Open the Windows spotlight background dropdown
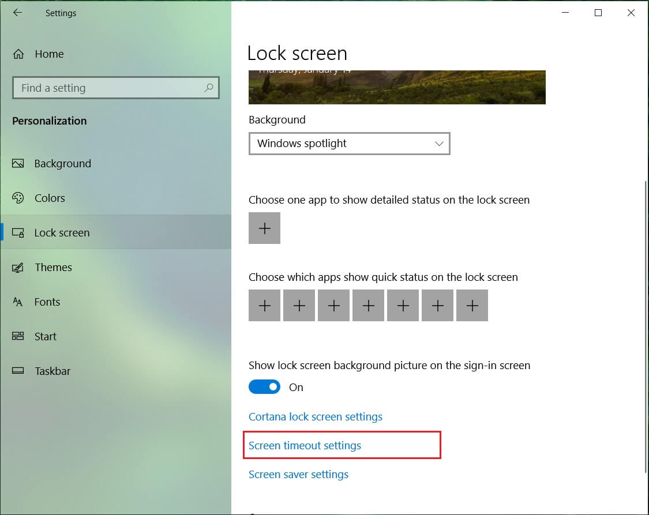The width and height of the screenshot is (649, 515). (349, 144)
